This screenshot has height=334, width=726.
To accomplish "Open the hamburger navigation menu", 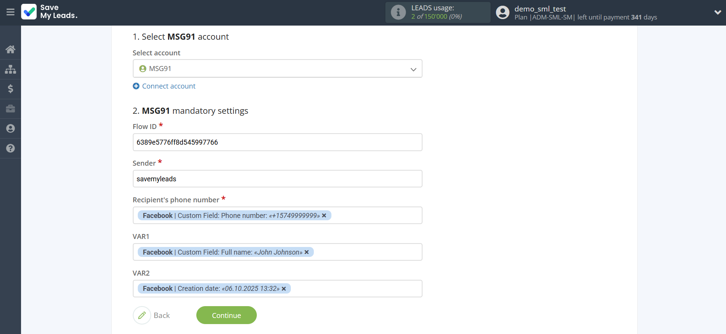I will (10, 12).
